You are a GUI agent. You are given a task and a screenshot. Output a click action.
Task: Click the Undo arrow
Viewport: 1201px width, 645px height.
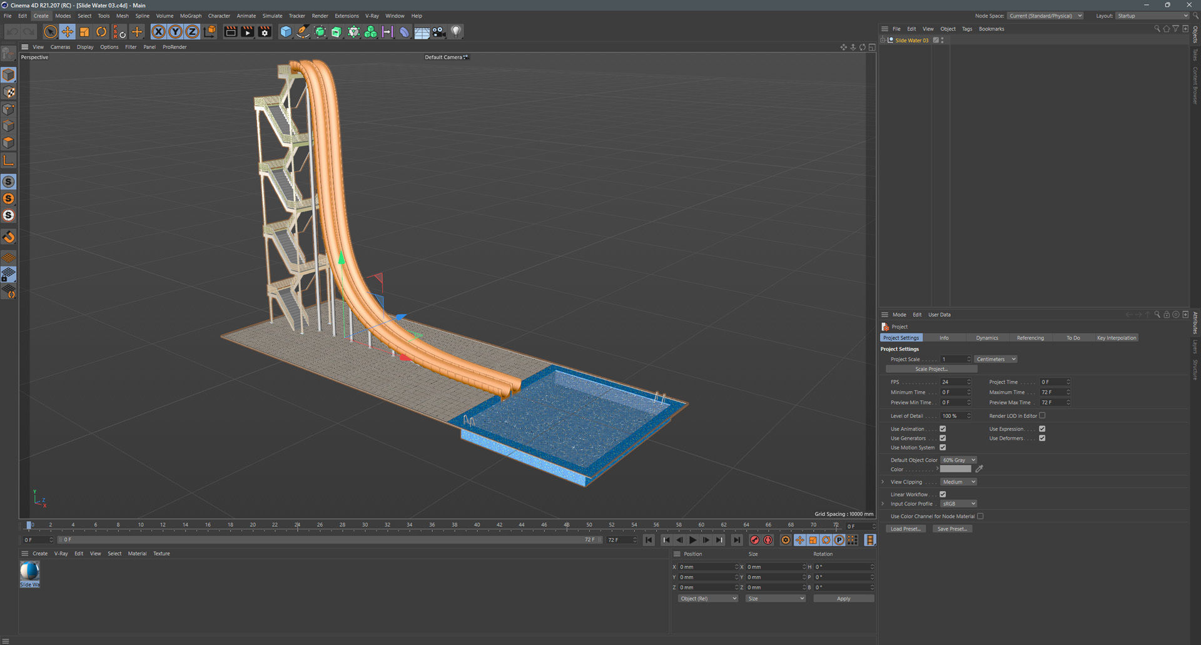tap(13, 32)
